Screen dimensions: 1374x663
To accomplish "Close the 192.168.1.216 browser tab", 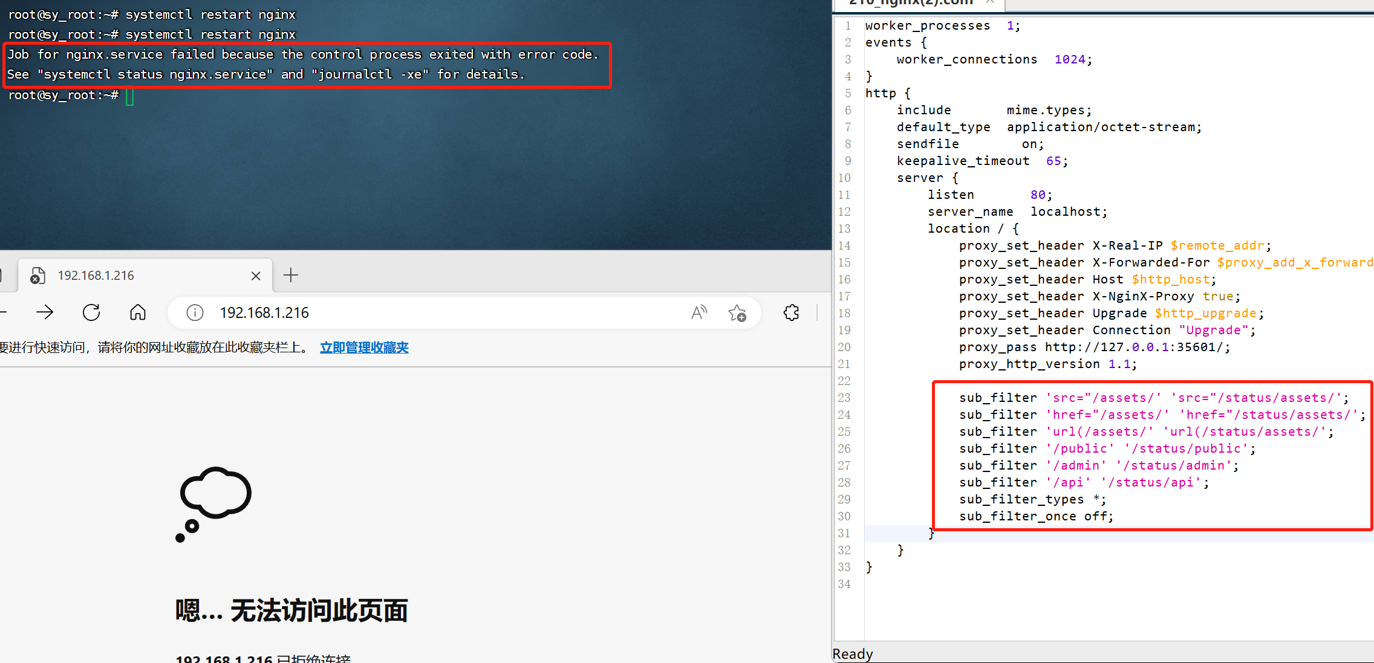I will pos(256,276).
